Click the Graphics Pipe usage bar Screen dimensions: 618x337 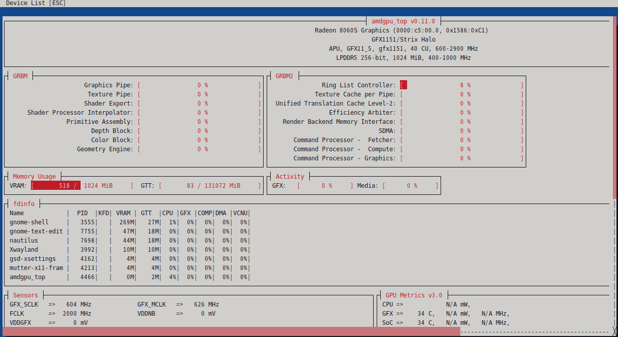199,85
